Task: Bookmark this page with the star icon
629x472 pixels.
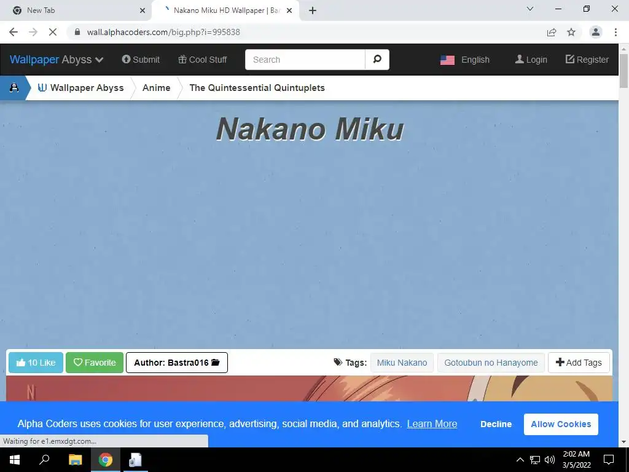Action: click(x=571, y=32)
